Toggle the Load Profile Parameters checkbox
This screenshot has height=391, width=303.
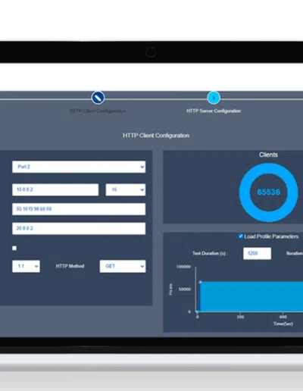click(241, 236)
